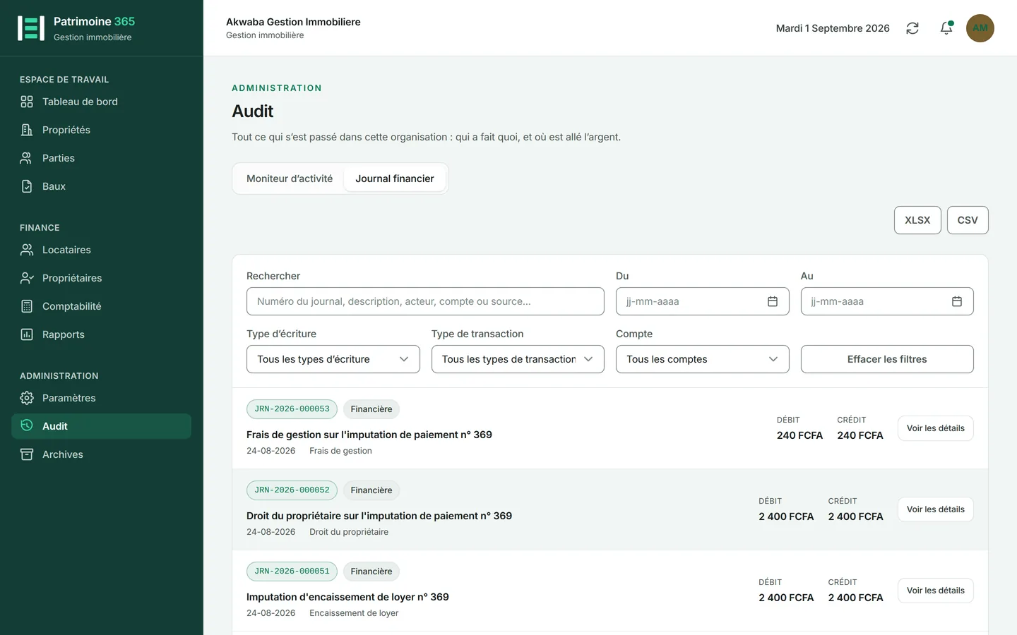
Task: Focus the Rechercher search field
Action: click(x=425, y=301)
